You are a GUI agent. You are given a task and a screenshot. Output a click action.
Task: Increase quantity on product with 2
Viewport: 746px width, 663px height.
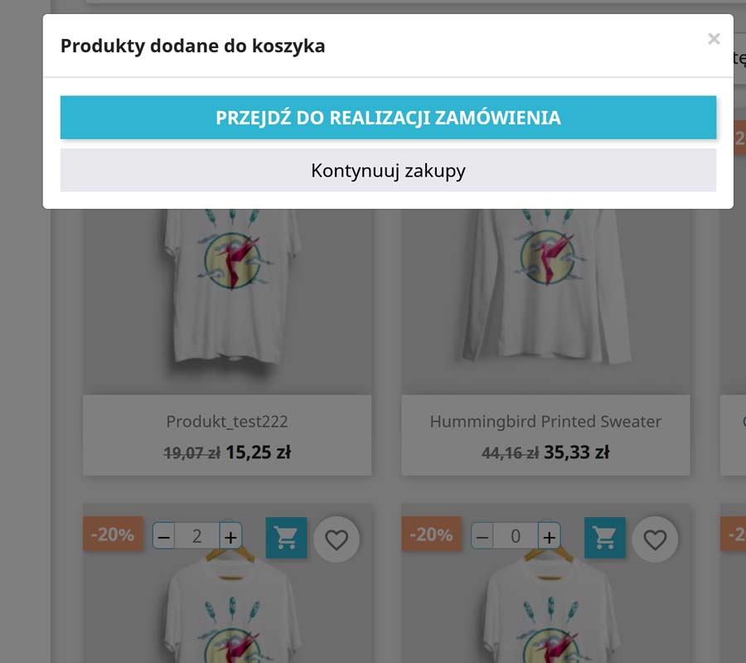(230, 536)
